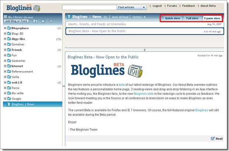Viewport: 229px width, 151px height.
Task: Expand the Geekeries folder
Action: (5, 61)
